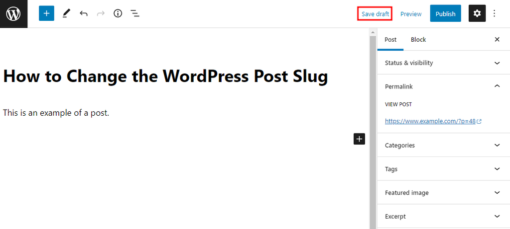The height and width of the screenshot is (229, 510).
Task: Click the Redo arrow icon
Action: pyautogui.click(x=101, y=14)
